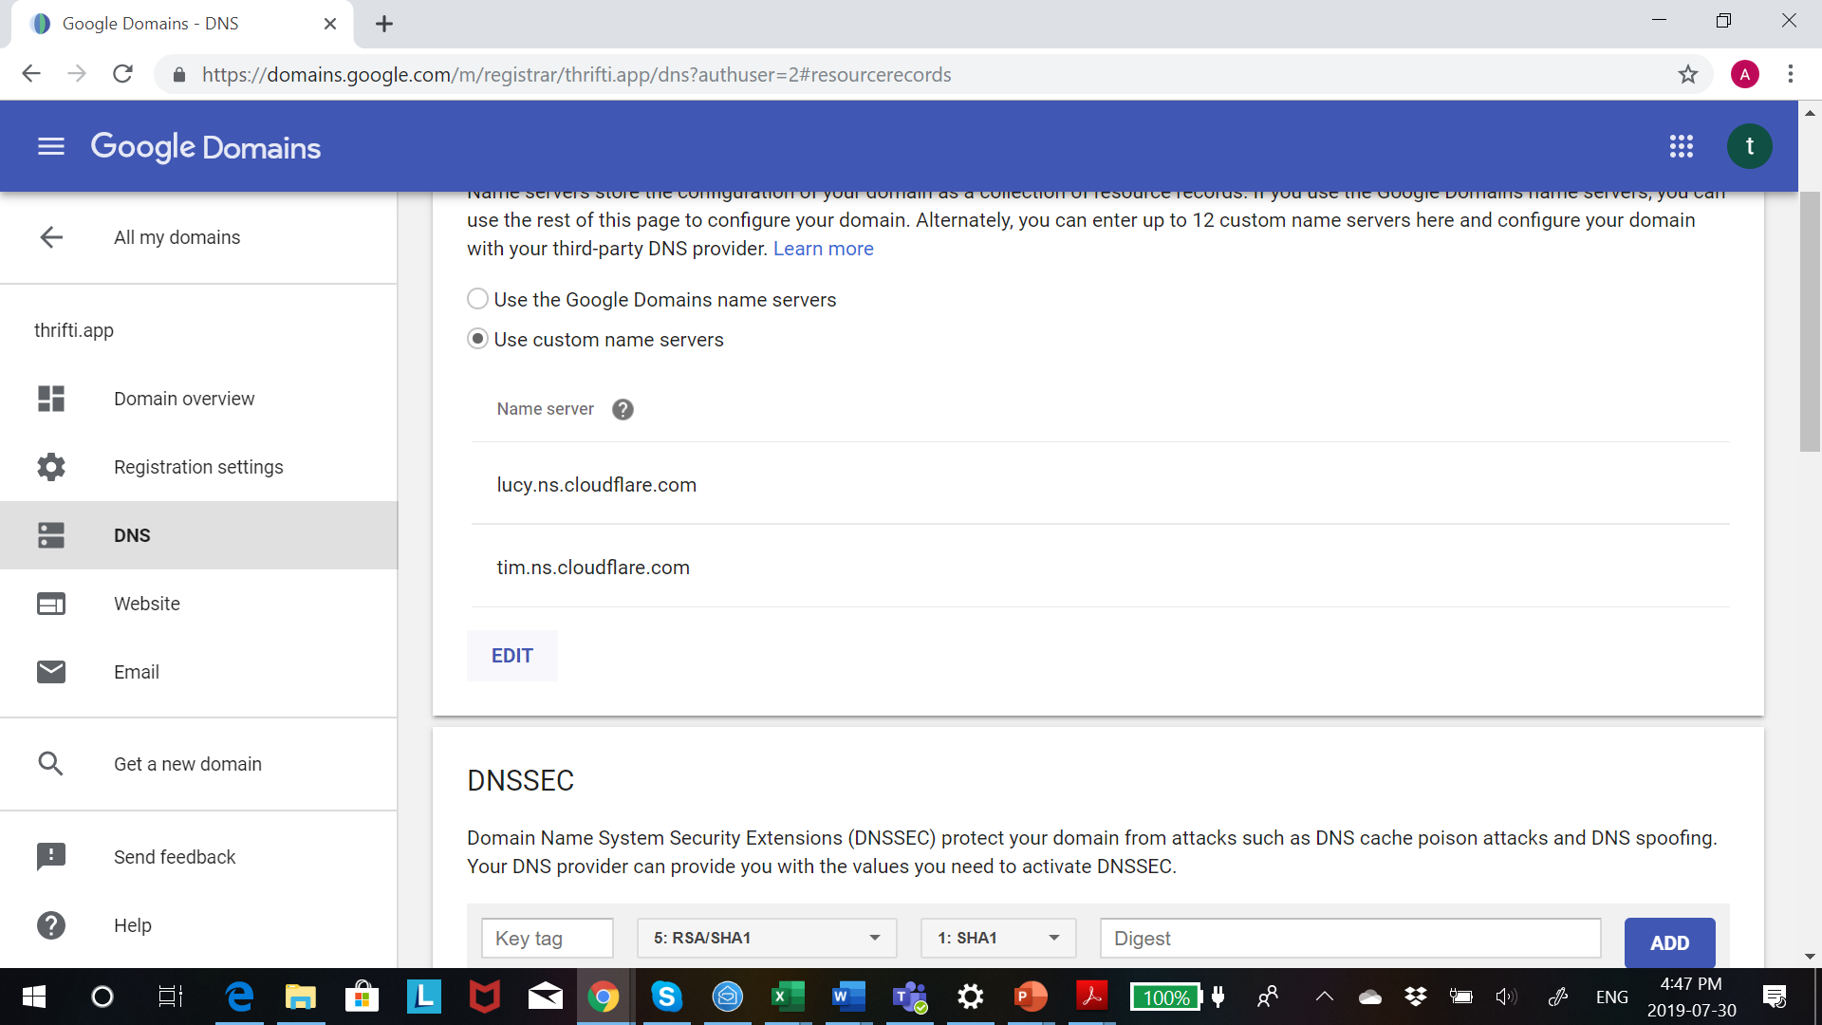This screenshot has width=1822, height=1025.
Task: Open the volume control in system tray
Action: coord(1506,997)
